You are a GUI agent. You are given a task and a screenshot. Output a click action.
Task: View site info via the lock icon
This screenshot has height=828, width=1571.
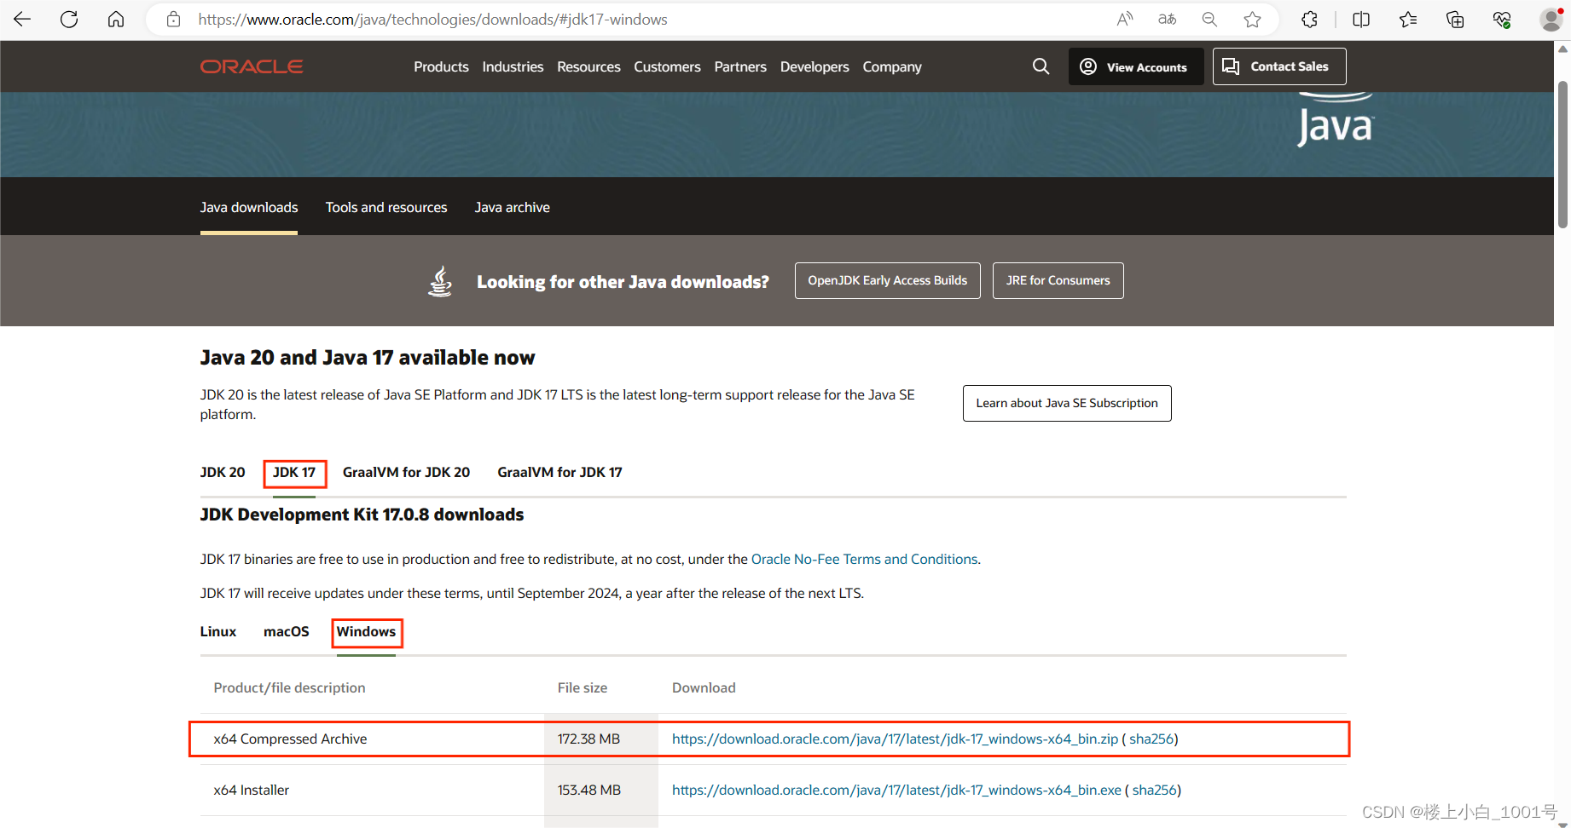click(173, 19)
